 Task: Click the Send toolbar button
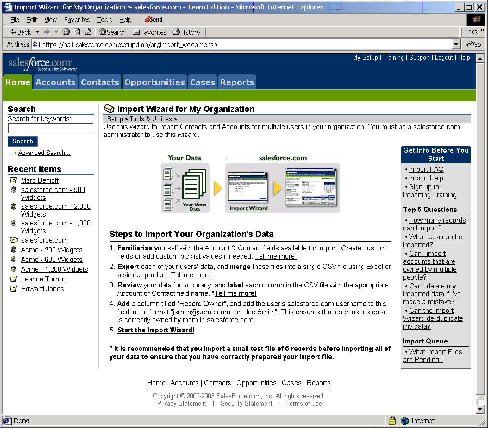coord(154,20)
